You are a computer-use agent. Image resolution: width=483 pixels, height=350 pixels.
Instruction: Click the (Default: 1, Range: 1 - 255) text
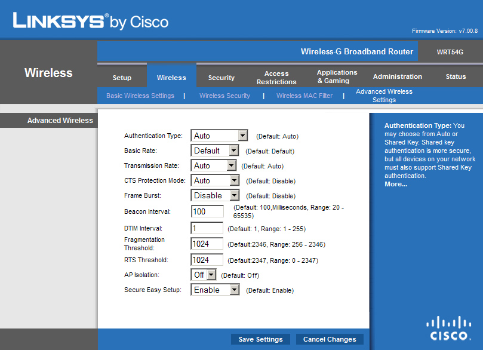click(x=266, y=229)
